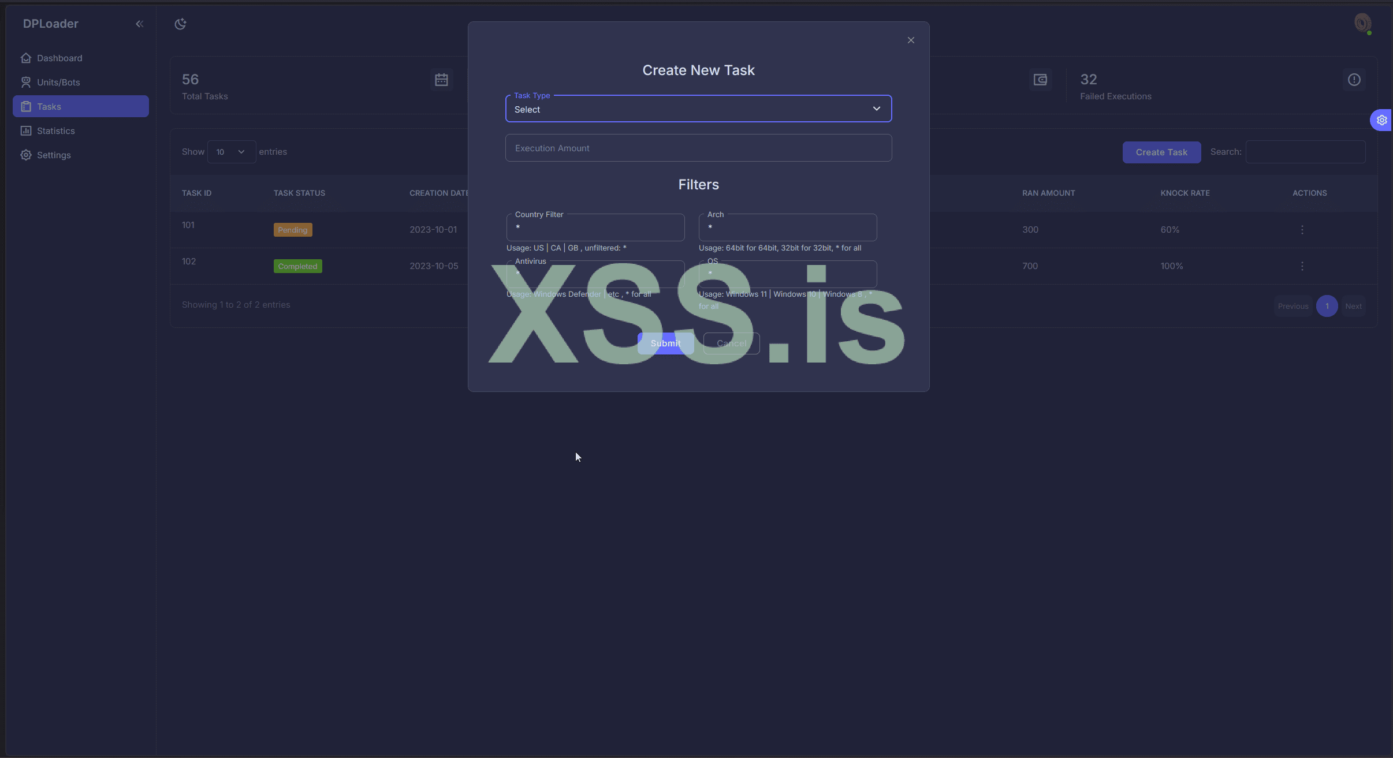This screenshot has height=758, width=1393.
Task: Focus the Country Filter input
Action: coord(595,227)
